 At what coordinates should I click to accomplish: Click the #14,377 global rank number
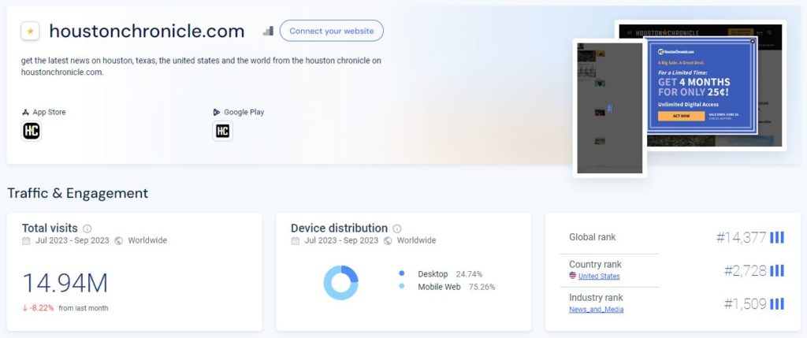[741, 237]
